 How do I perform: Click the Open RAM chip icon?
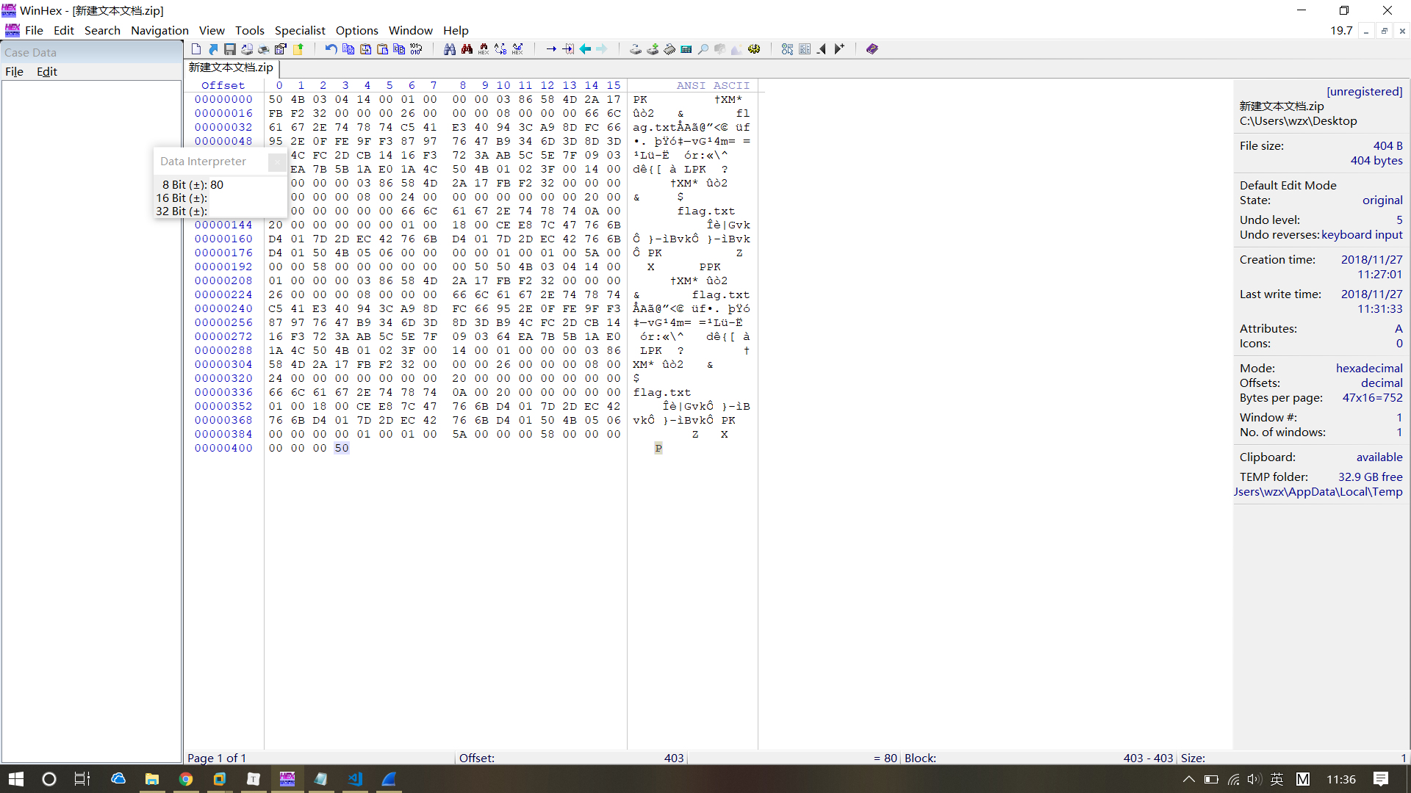pos(669,49)
